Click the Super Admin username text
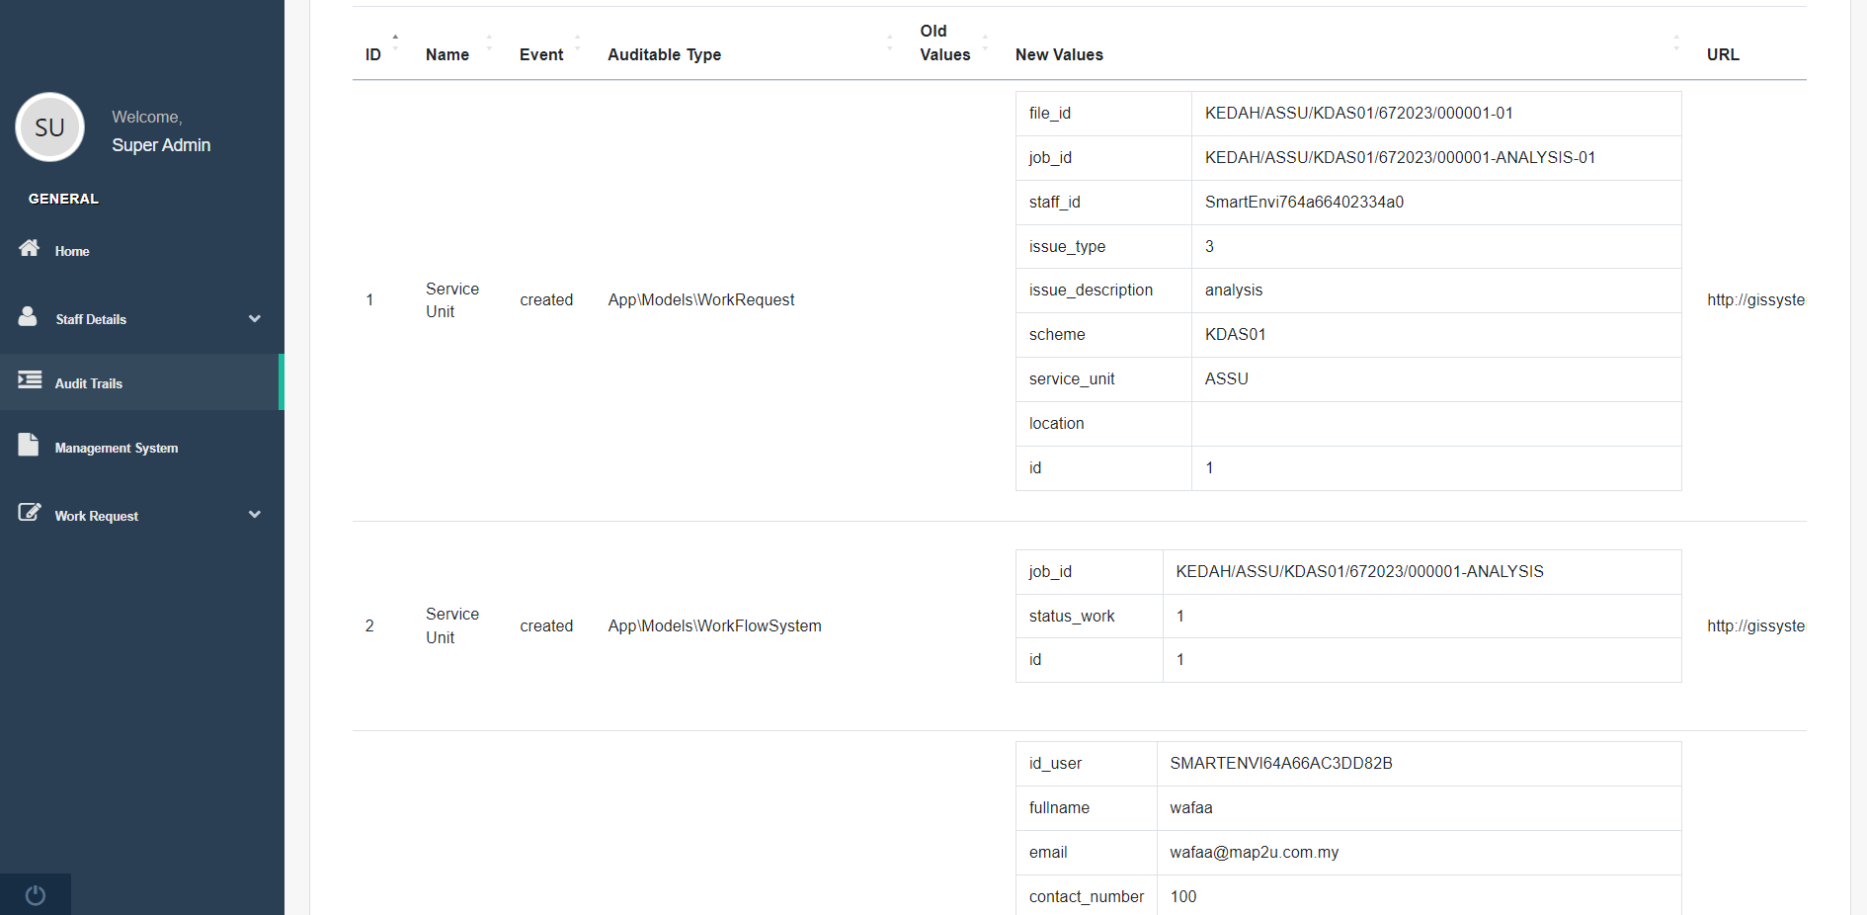The height and width of the screenshot is (915, 1867). point(161,145)
